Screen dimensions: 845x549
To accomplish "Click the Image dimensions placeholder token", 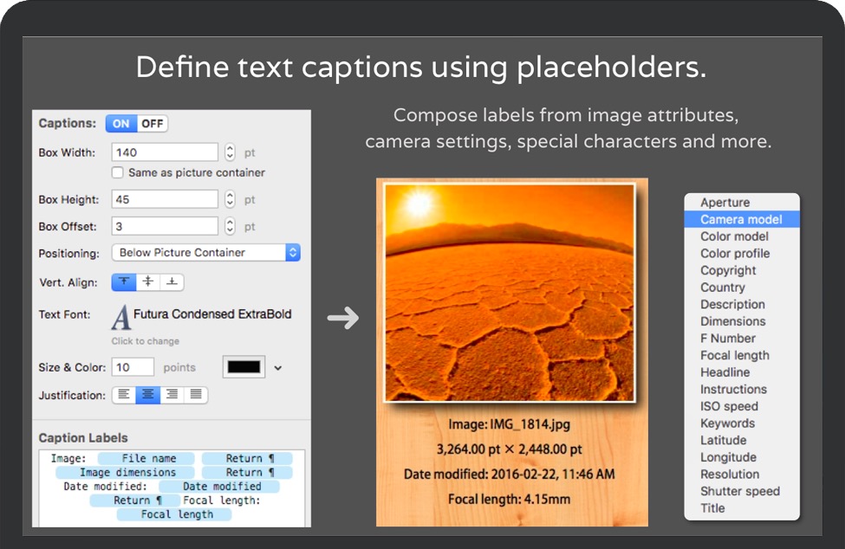I will [x=125, y=473].
